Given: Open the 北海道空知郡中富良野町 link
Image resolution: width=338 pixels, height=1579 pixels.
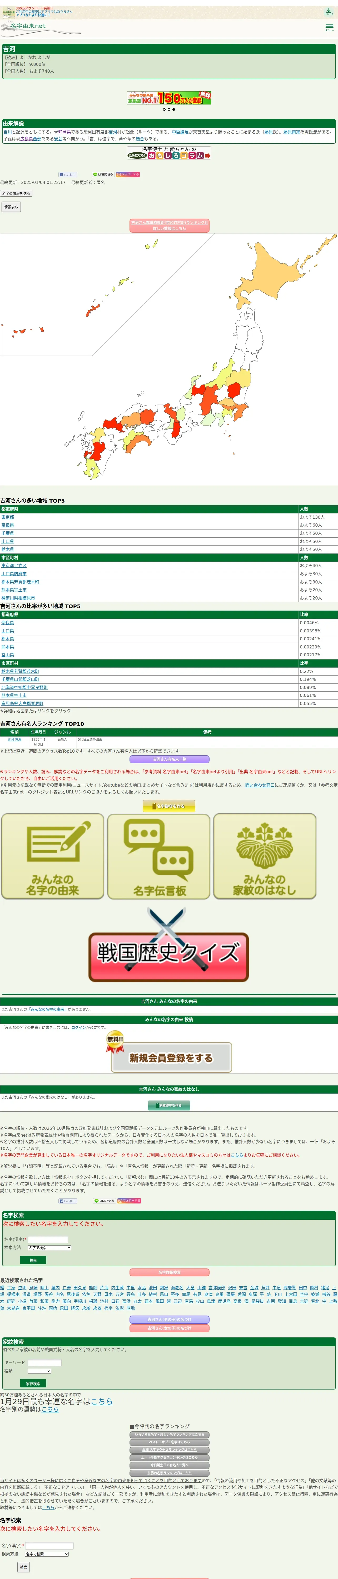Looking at the screenshot, I should pyautogui.click(x=24, y=687).
